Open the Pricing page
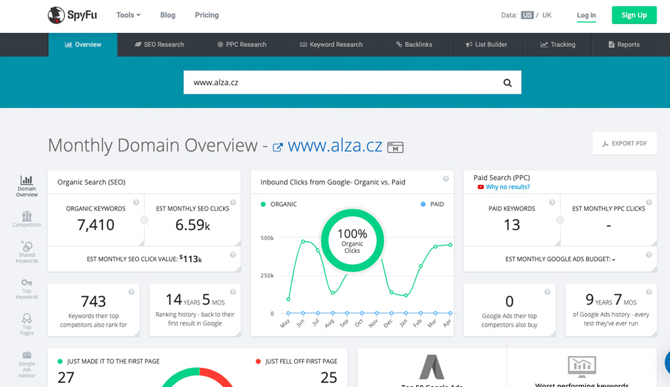Screen dimensions: 670x387 point(207,15)
